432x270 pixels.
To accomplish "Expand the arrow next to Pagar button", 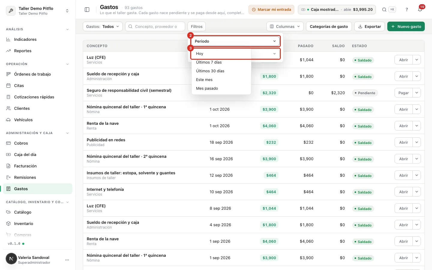I will tap(417, 93).
